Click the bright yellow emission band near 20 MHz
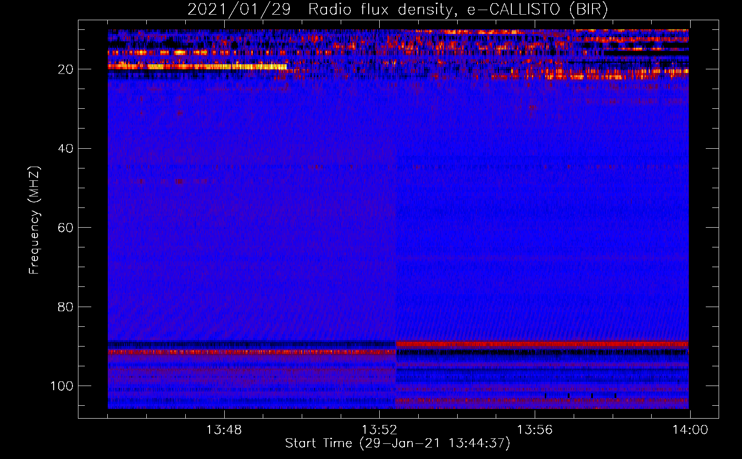Viewport: 742px width, 459px height. point(197,67)
